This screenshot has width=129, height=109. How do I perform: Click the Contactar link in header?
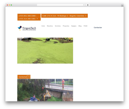tap(98, 28)
